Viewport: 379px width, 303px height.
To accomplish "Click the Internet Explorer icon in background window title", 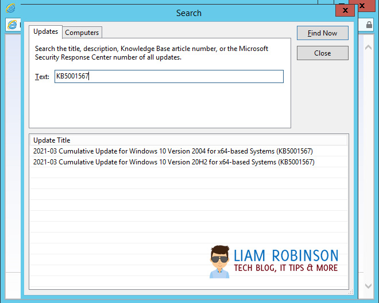I will [10, 8].
